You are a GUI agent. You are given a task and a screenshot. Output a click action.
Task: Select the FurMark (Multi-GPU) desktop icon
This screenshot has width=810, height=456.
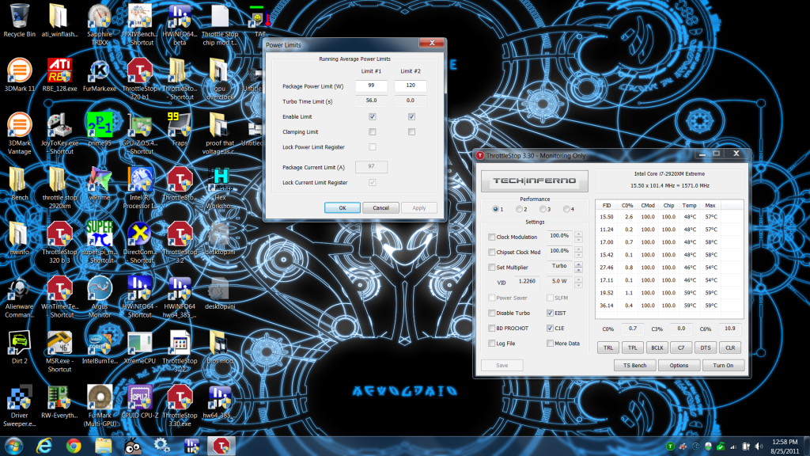pos(100,405)
